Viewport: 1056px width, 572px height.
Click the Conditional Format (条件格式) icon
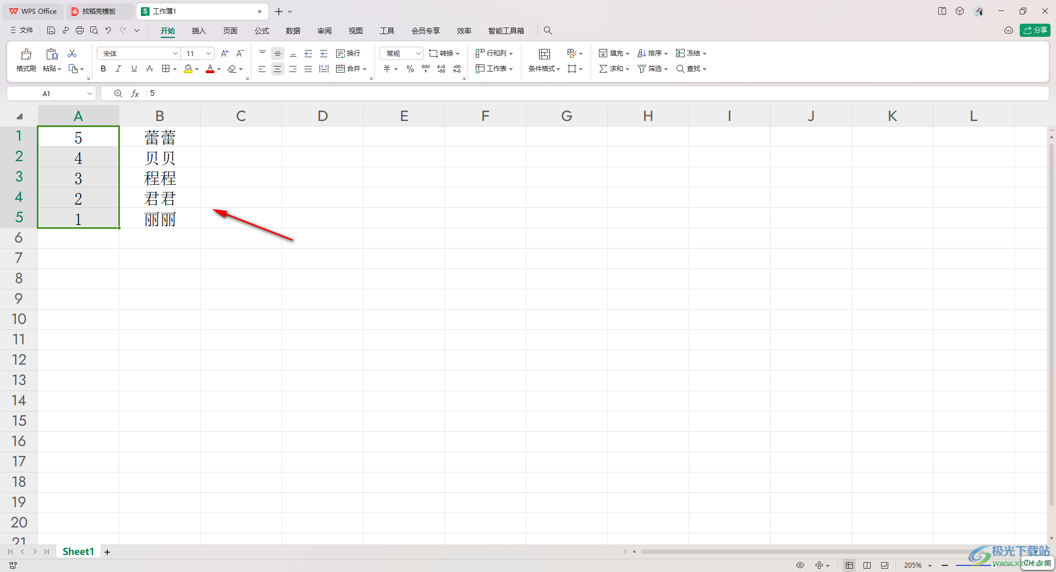pyautogui.click(x=544, y=54)
